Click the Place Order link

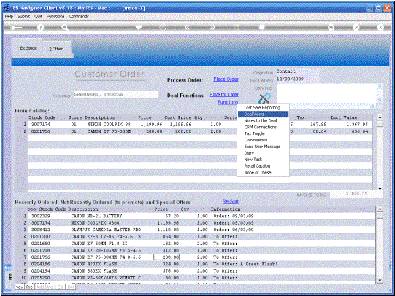[226, 79]
